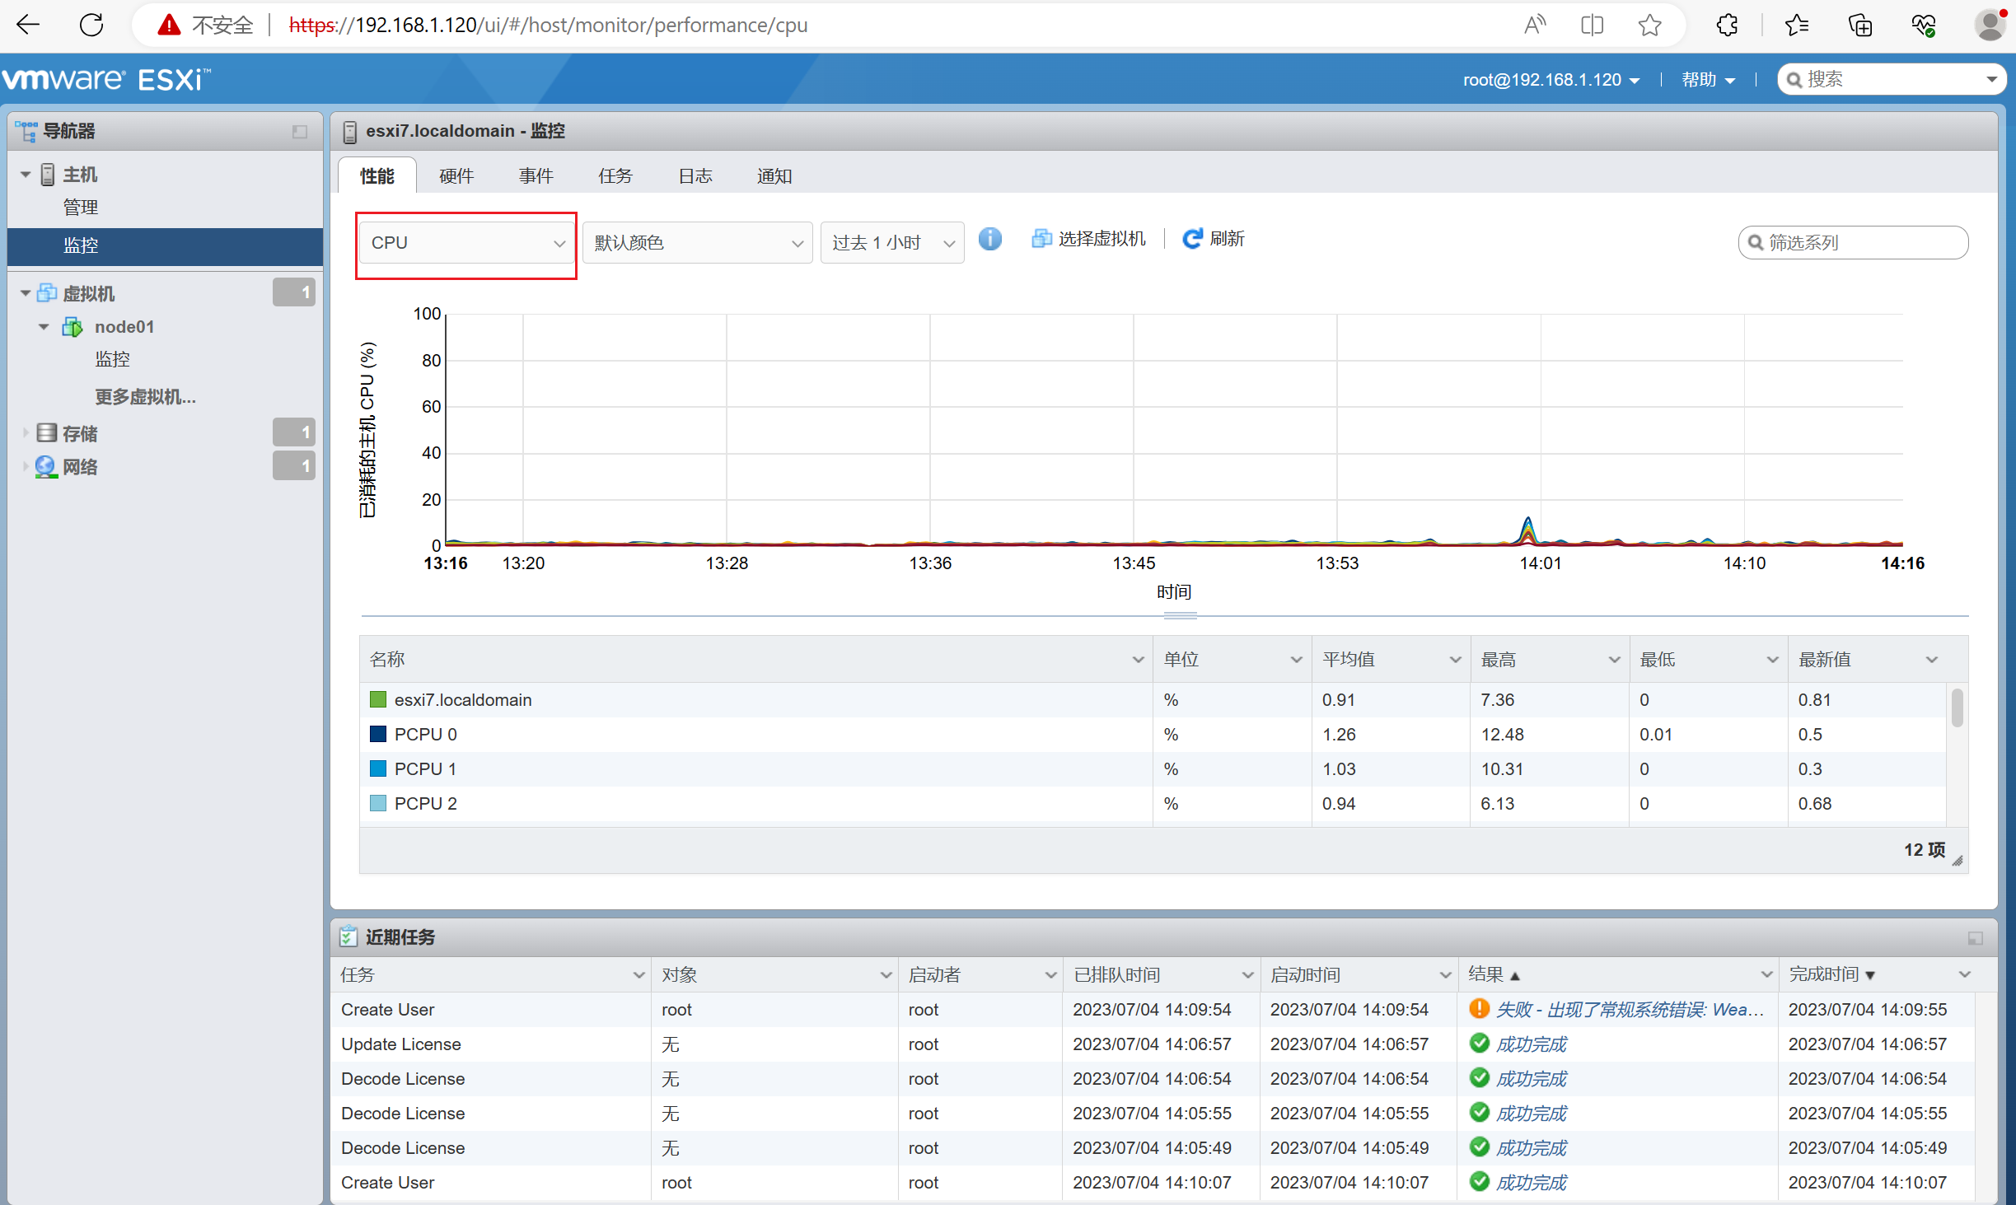Open browser collections icon
This screenshot has height=1205, width=2016.
coord(1860,25)
